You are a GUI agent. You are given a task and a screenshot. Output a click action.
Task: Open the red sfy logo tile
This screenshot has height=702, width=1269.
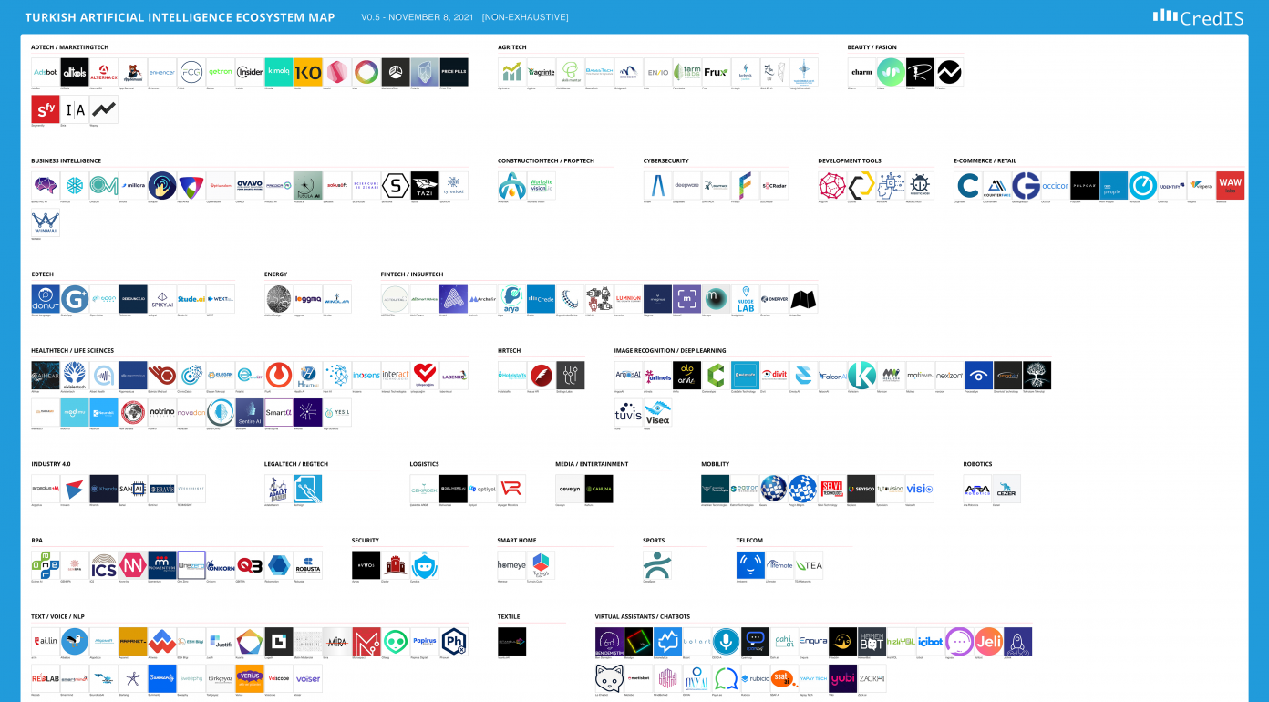tap(46, 109)
